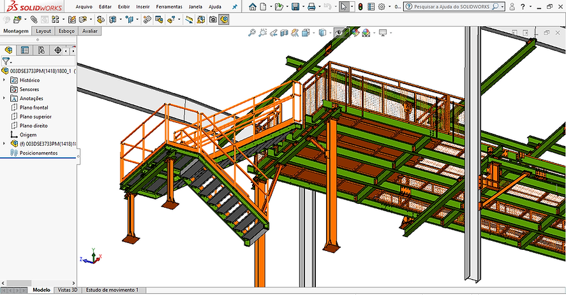The width and height of the screenshot is (566, 295).
Task: Click the Update SpeedPak icon
Action: [x=201, y=20]
